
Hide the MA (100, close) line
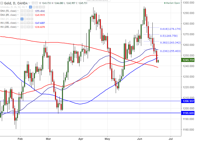coord(22,23)
